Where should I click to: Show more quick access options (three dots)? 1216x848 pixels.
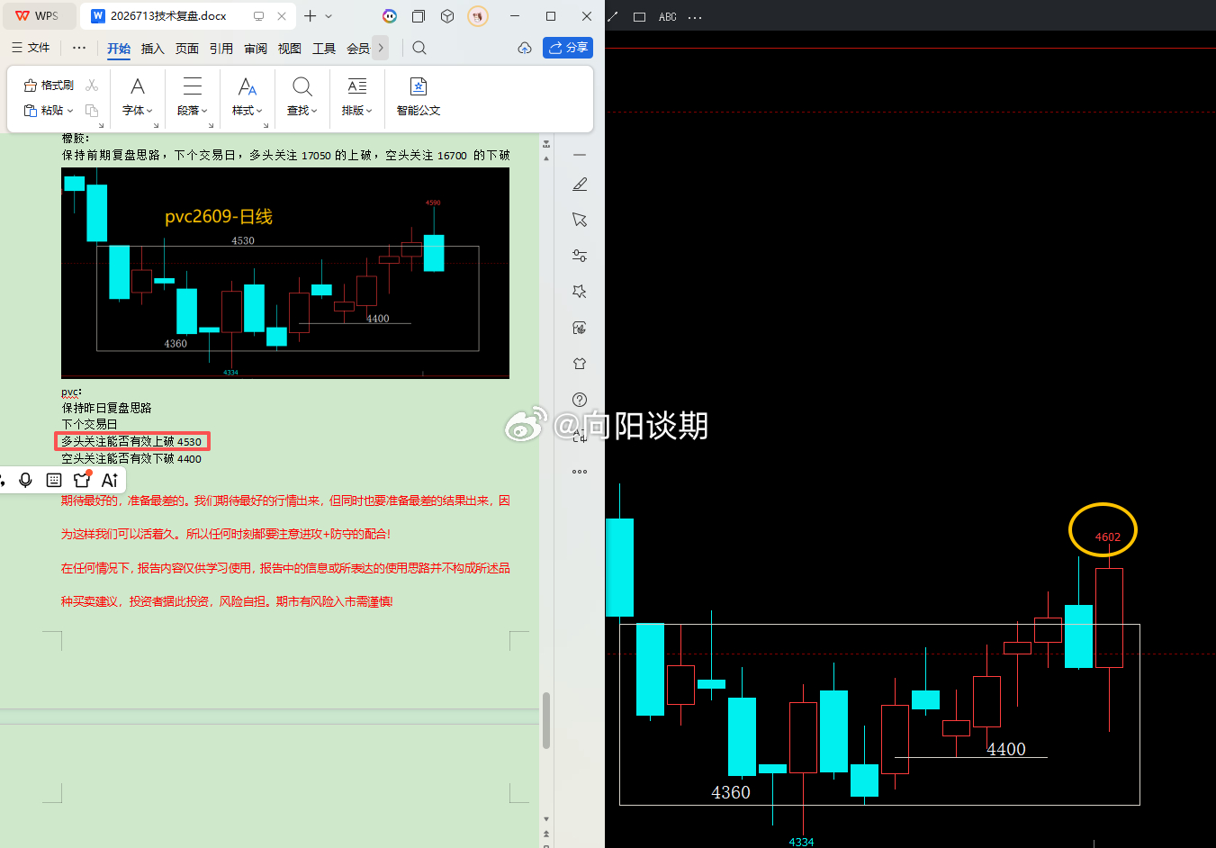79,48
